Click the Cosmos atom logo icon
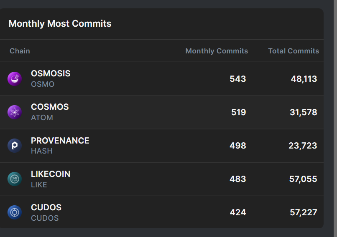Image resolution: width=337 pixels, height=237 pixels. 15,112
